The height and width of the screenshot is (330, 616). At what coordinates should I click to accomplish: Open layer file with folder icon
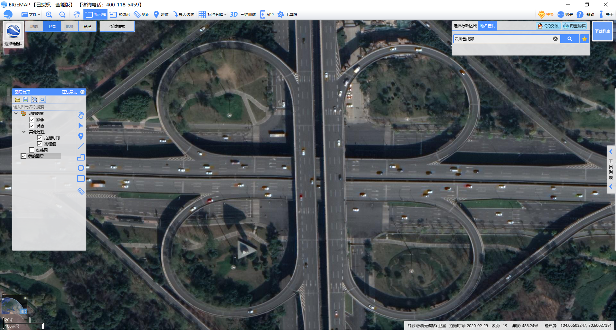point(17,100)
